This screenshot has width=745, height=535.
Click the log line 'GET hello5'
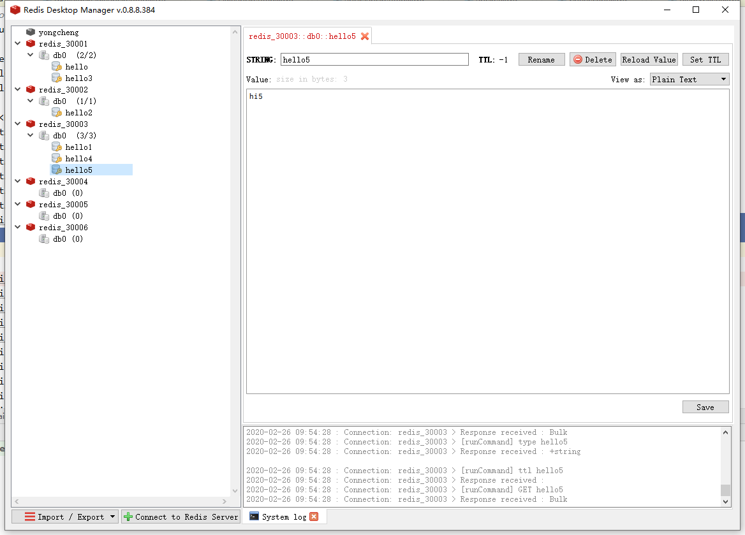[404, 489]
